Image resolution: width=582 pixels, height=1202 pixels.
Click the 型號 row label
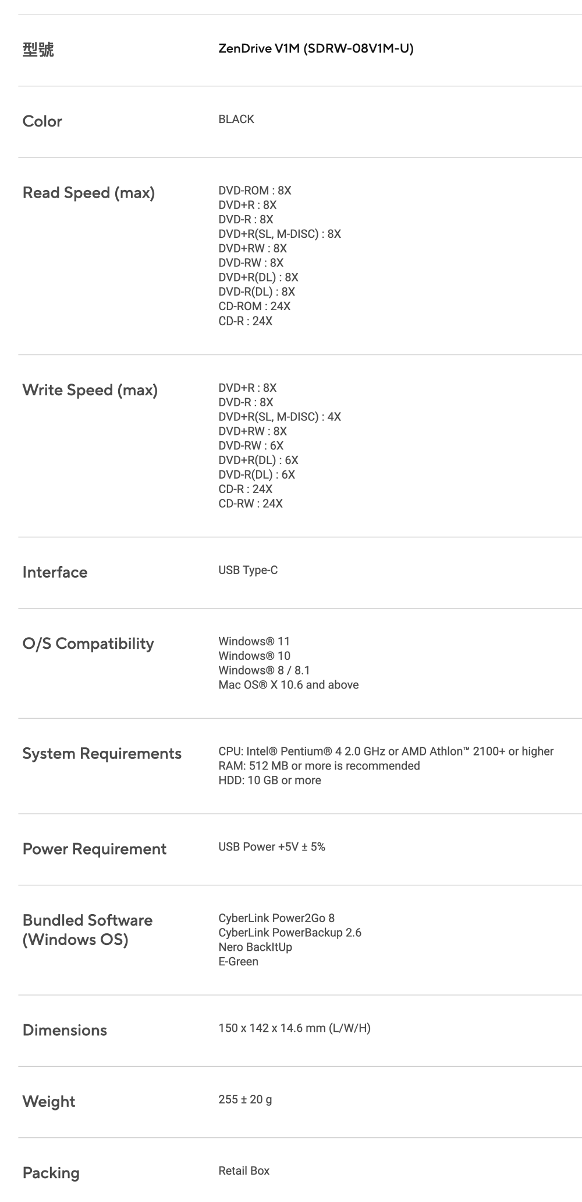(38, 50)
